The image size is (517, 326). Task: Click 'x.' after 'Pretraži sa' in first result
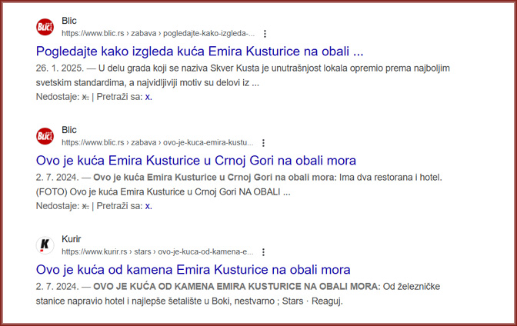click(148, 97)
